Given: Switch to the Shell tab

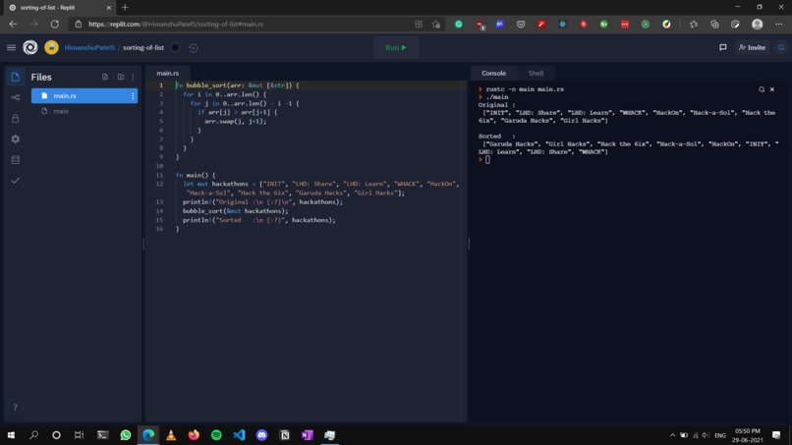Looking at the screenshot, I should 536,73.
